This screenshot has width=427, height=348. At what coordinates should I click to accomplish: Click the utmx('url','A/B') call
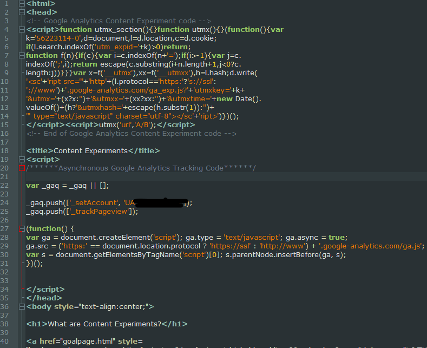128,125
